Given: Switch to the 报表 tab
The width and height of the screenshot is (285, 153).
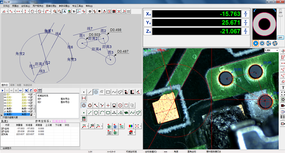Looking at the screenshot, I should (12, 85).
